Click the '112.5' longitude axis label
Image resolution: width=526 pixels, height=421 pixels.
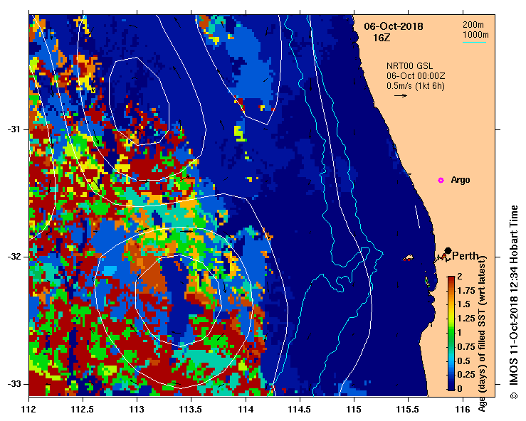83,410
